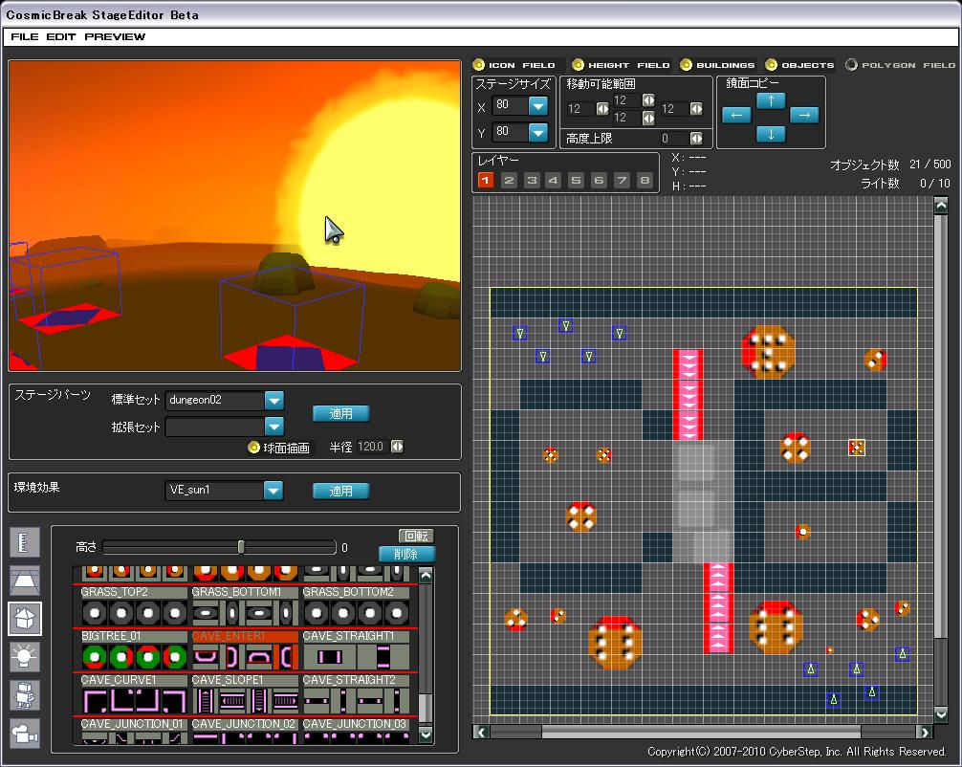Click the 高さ height slider handle
Viewport: 962px width, 767px height.
(x=241, y=547)
